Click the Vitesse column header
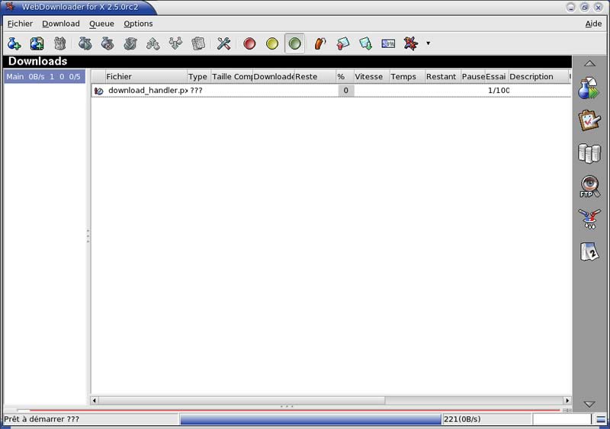 pyautogui.click(x=372, y=77)
